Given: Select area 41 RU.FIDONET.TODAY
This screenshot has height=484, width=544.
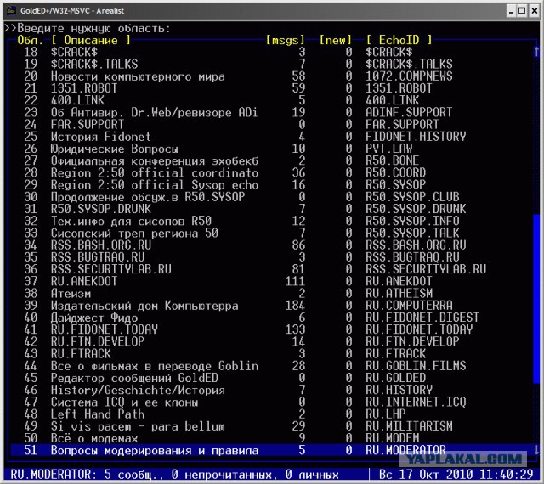Looking at the screenshot, I should [272, 329].
